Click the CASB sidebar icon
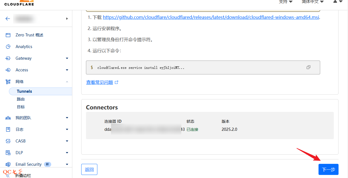The height and width of the screenshot is (178, 348). point(8,141)
